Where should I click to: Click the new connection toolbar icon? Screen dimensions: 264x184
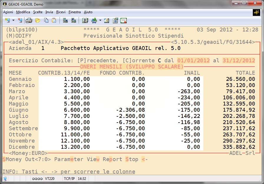(x=7, y=21)
